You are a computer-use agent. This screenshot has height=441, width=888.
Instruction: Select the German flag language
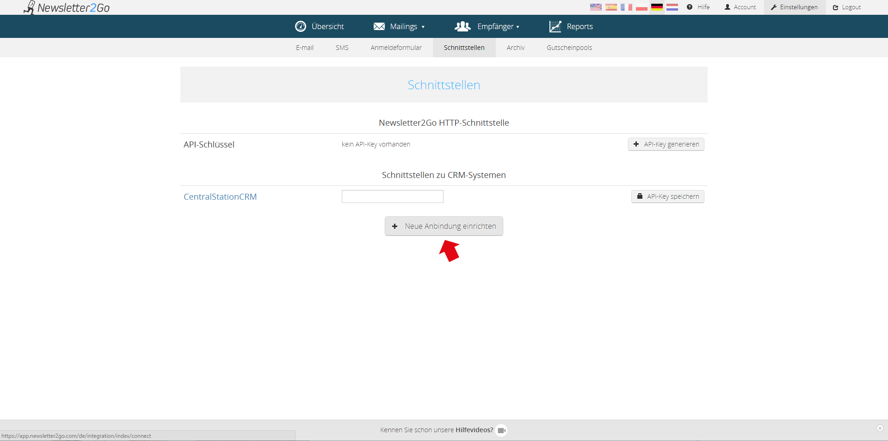(x=657, y=7)
